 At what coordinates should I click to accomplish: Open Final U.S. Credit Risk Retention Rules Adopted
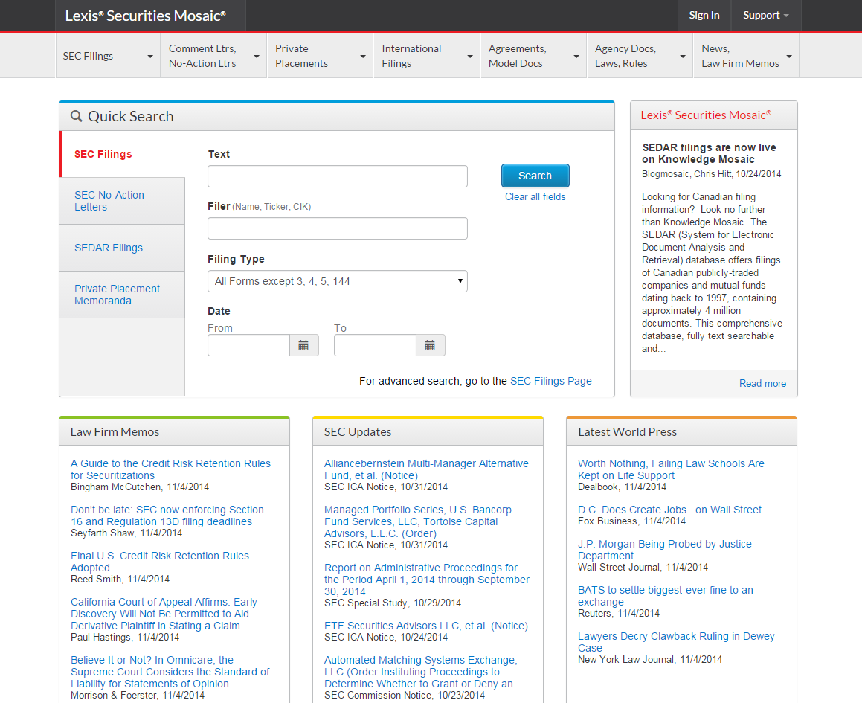(x=159, y=562)
